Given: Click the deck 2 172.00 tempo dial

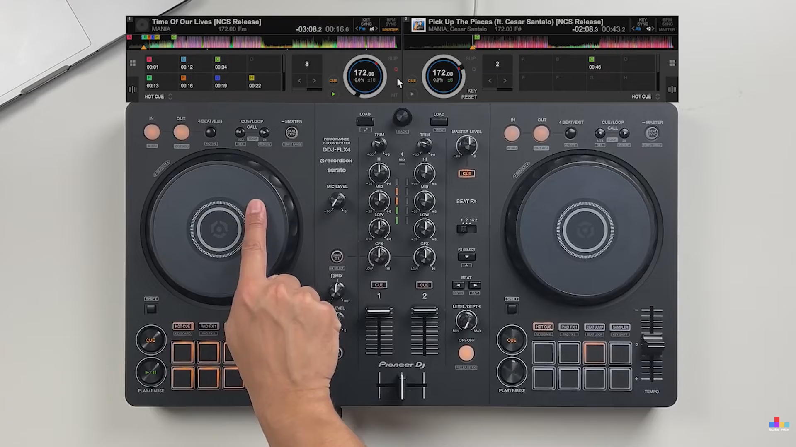Looking at the screenshot, I should pyautogui.click(x=443, y=76).
